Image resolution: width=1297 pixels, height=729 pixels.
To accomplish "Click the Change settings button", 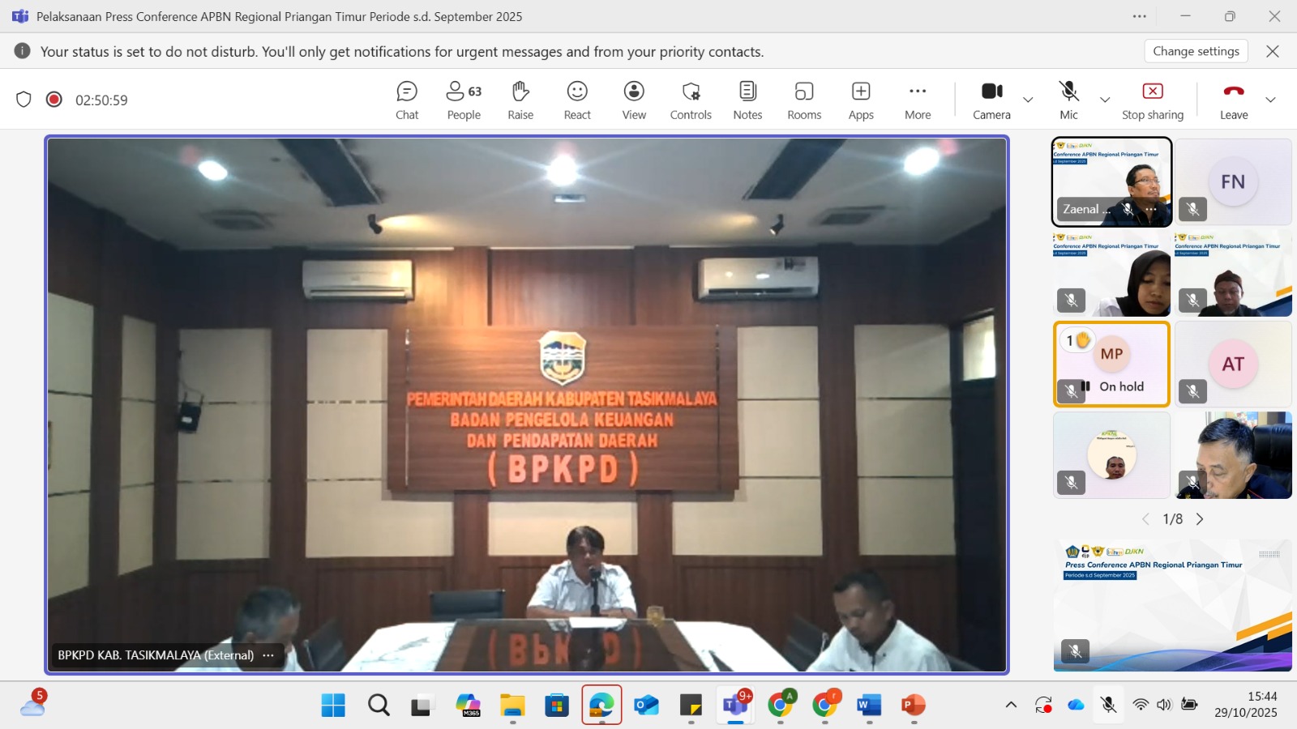I will pyautogui.click(x=1196, y=51).
